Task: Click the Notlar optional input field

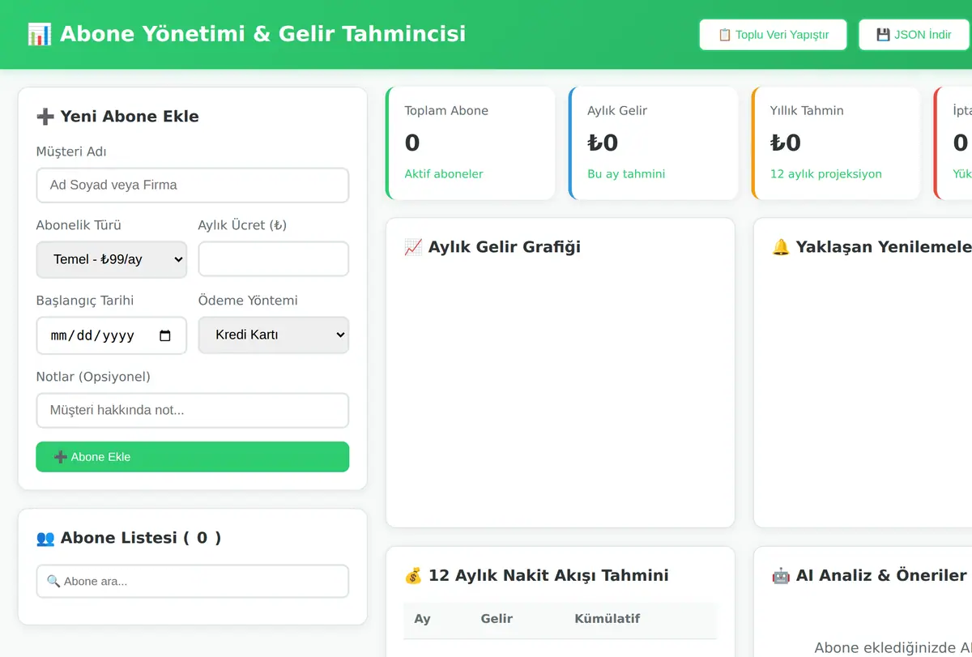Action: (x=193, y=410)
